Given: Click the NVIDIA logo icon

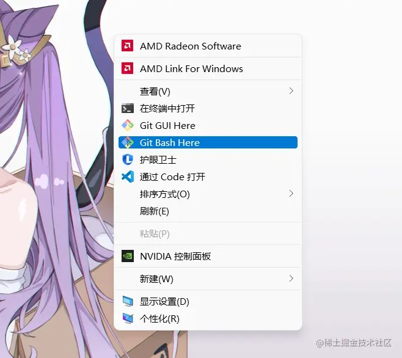Looking at the screenshot, I should pos(128,256).
